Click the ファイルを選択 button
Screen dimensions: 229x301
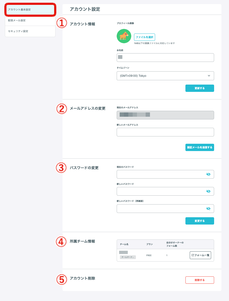(144, 37)
